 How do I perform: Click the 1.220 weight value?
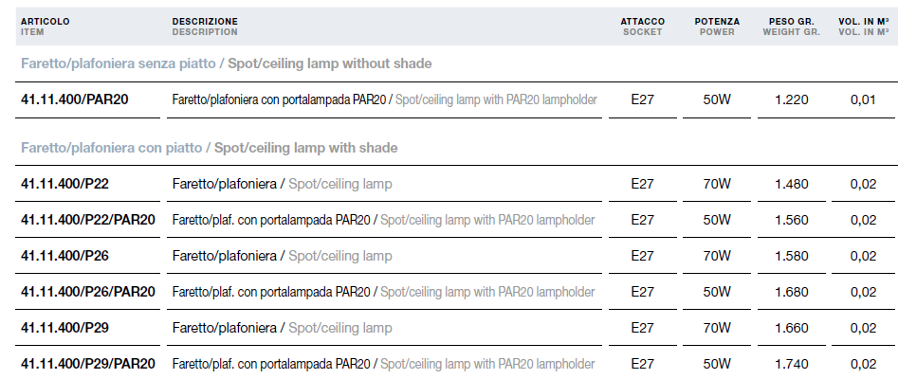[x=792, y=99]
